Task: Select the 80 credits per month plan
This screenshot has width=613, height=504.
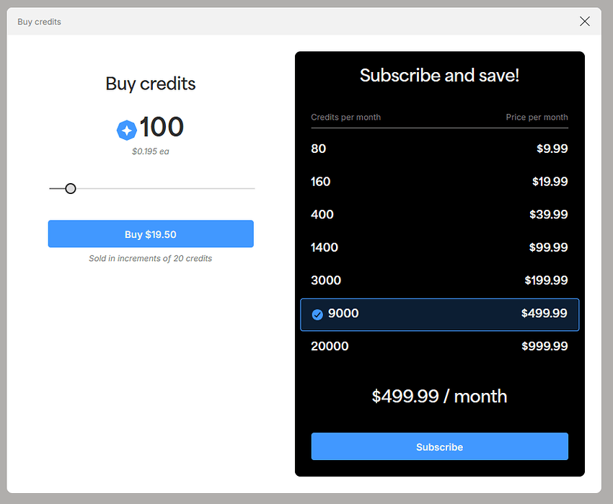Action: (439, 149)
